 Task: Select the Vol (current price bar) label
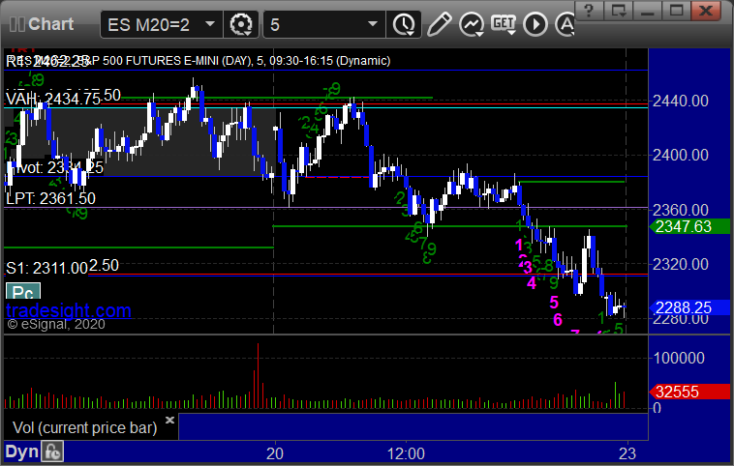coord(84,427)
